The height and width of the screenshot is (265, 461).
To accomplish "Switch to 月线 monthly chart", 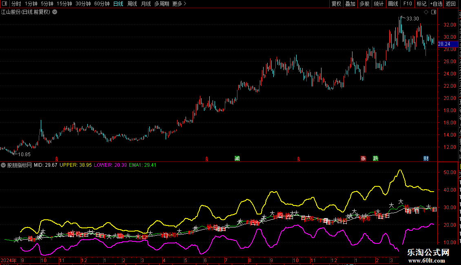I will 146,4.
